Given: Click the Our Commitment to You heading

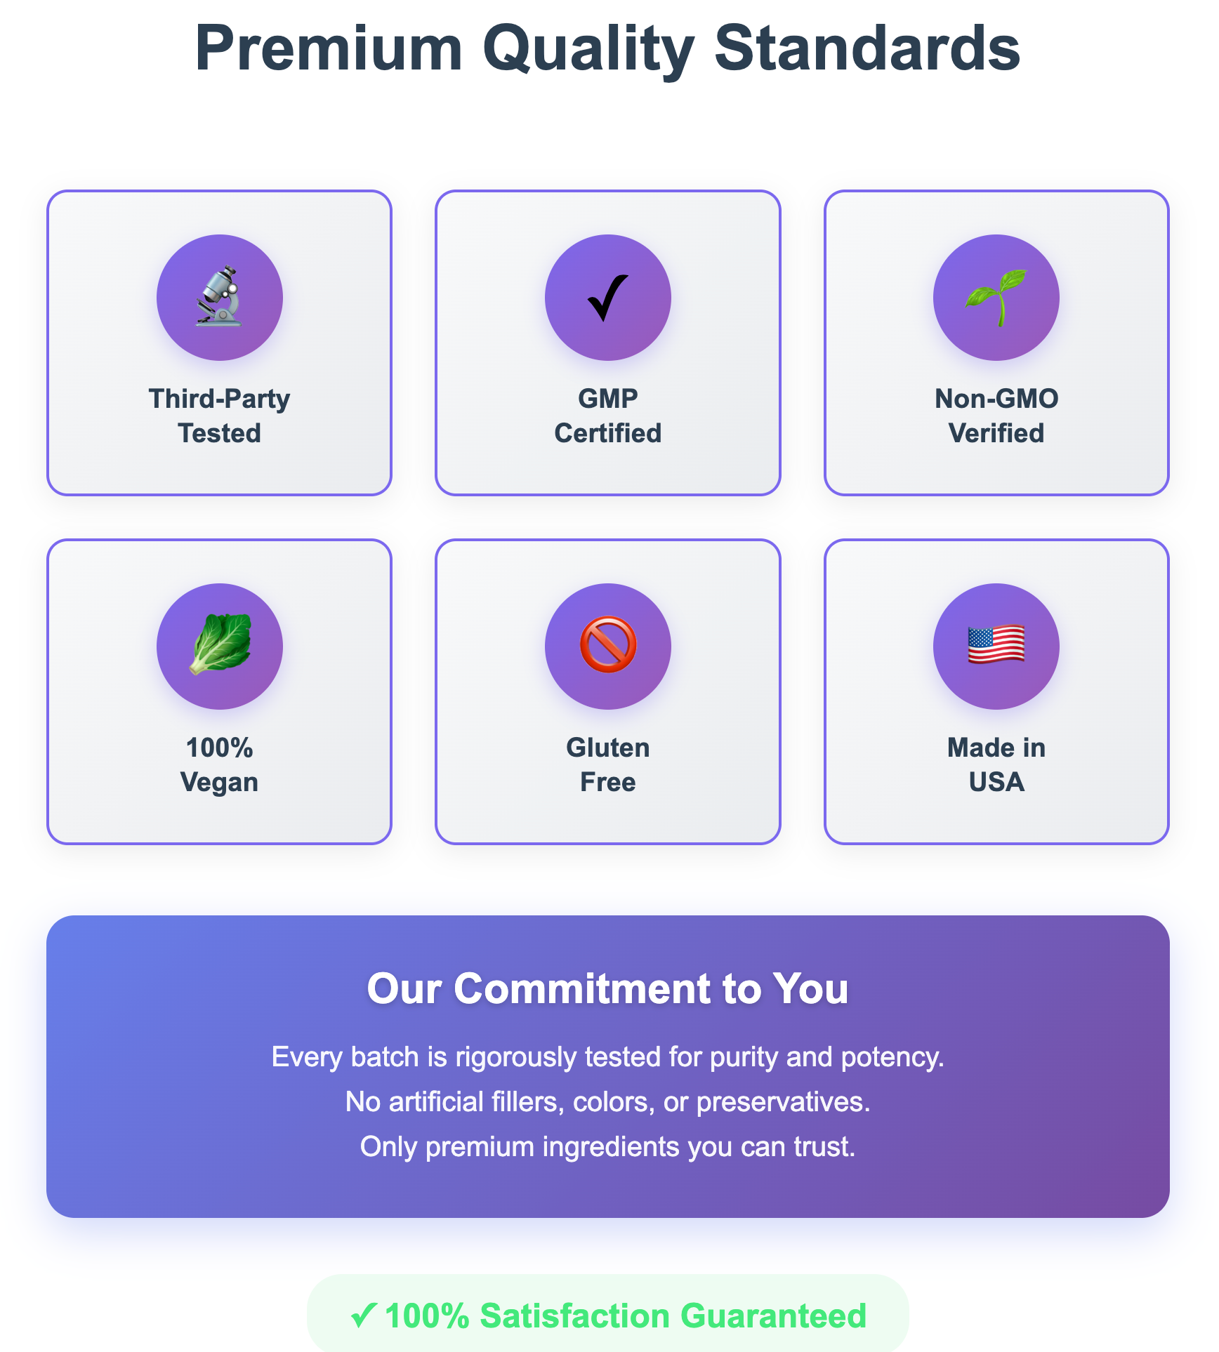Looking at the screenshot, I should point(607,988).
